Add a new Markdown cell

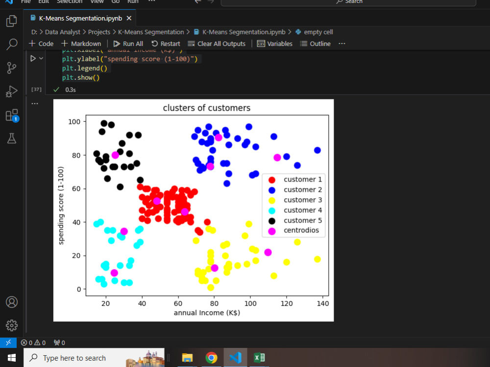coord(81,44)
